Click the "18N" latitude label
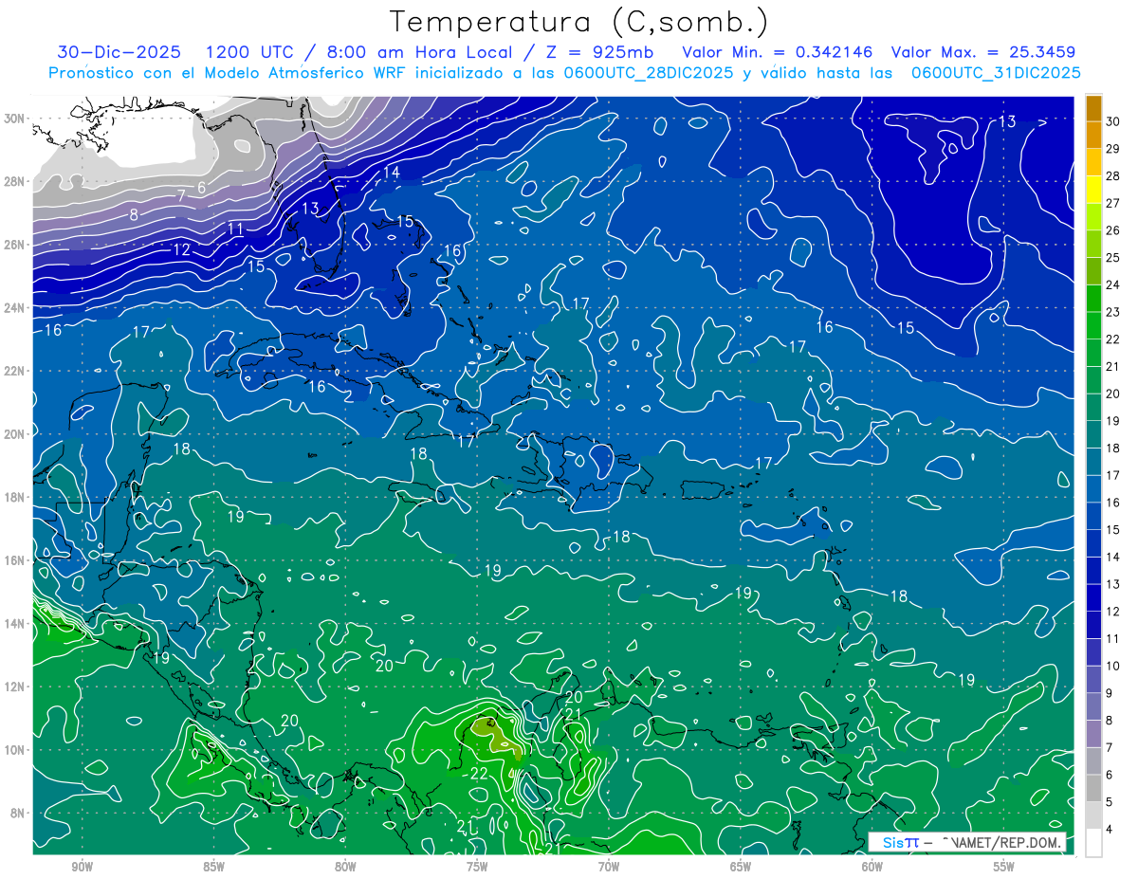Screen dimensions: 1138x879 coord(15,497)
